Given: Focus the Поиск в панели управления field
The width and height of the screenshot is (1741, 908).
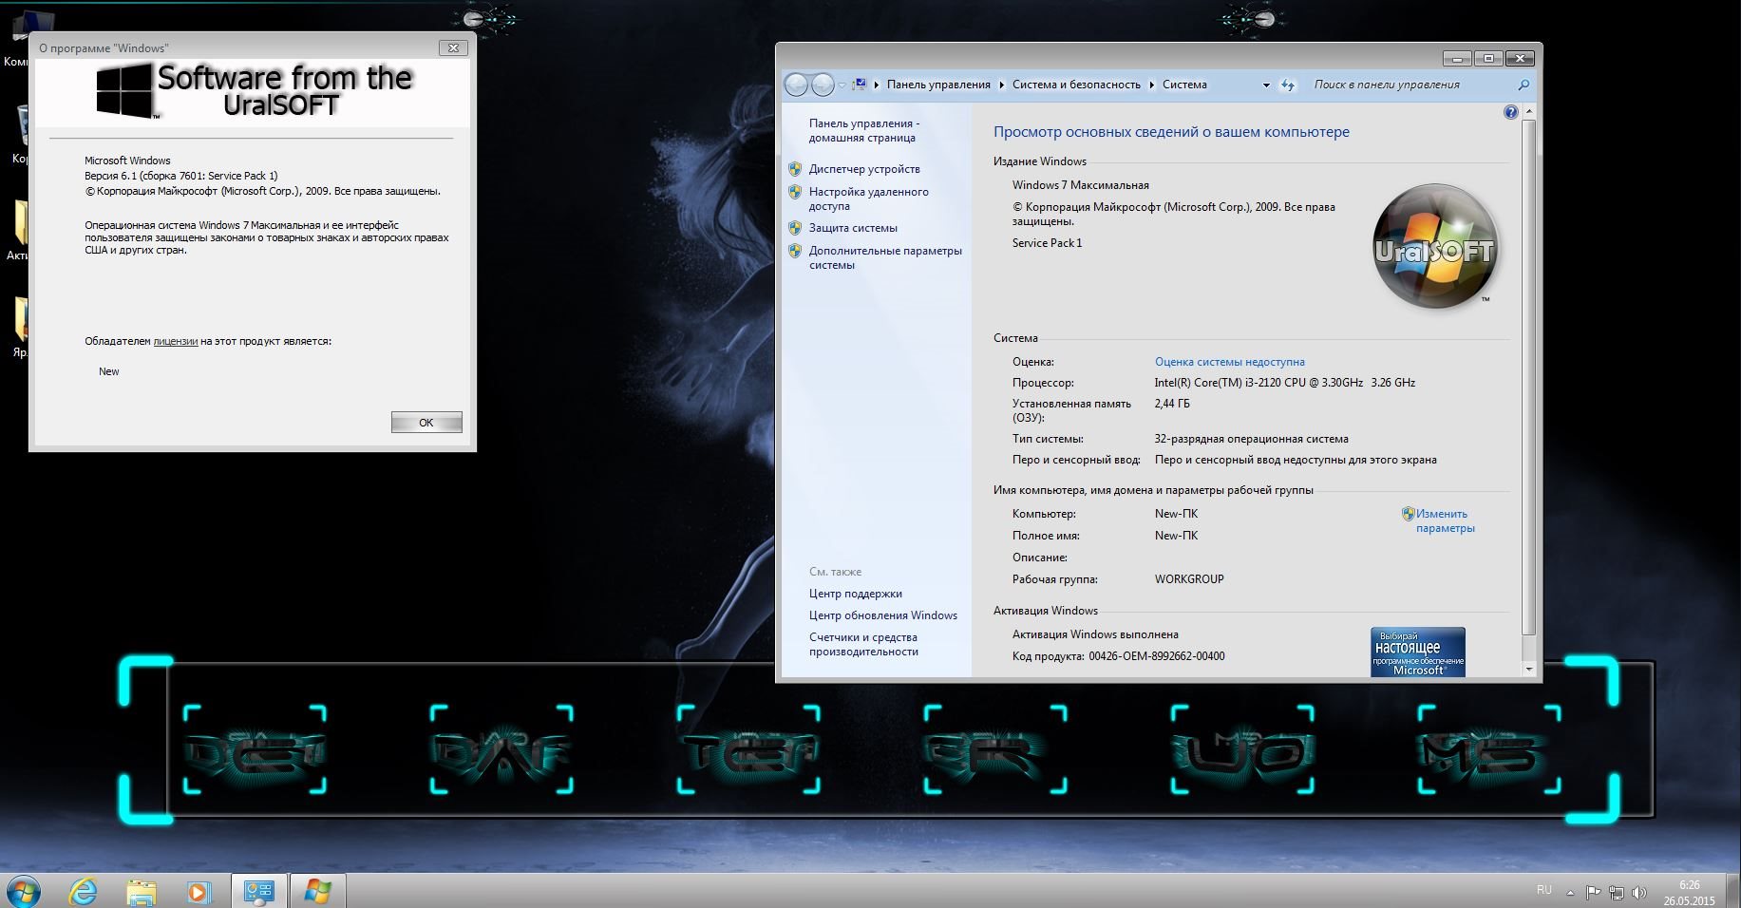Looking at the screenshot, I should [x=1410, y=85].
